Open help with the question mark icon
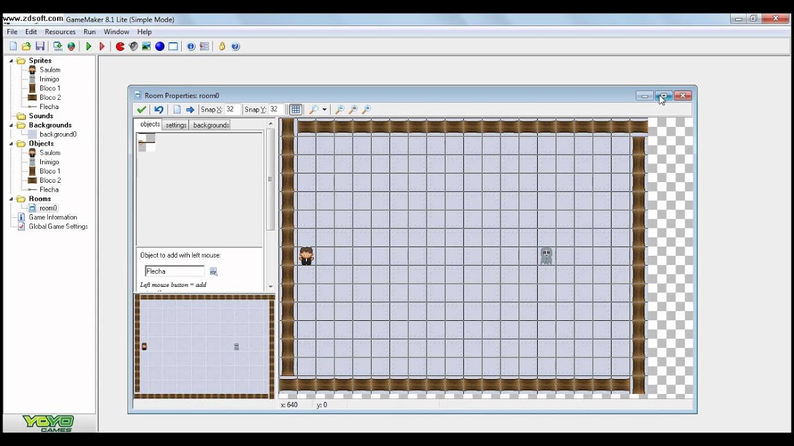The width and height of the screenshot is (794, 446). click(x=236, y=46)
